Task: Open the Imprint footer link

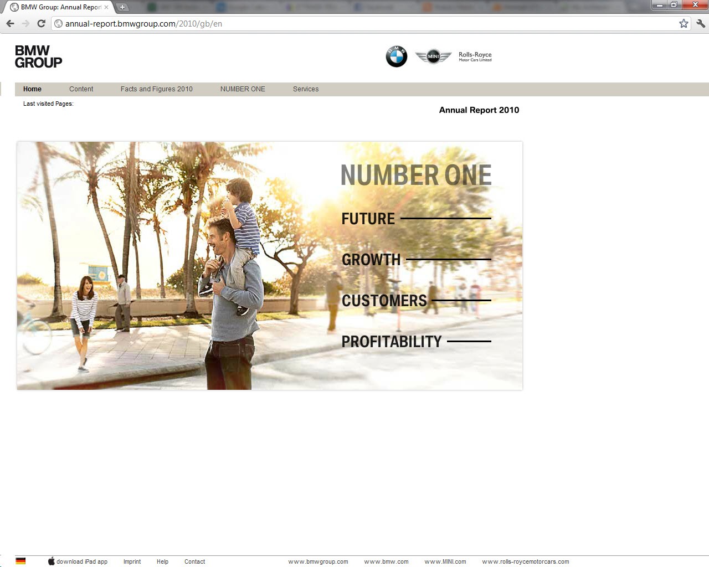Action: click(132, 561)
